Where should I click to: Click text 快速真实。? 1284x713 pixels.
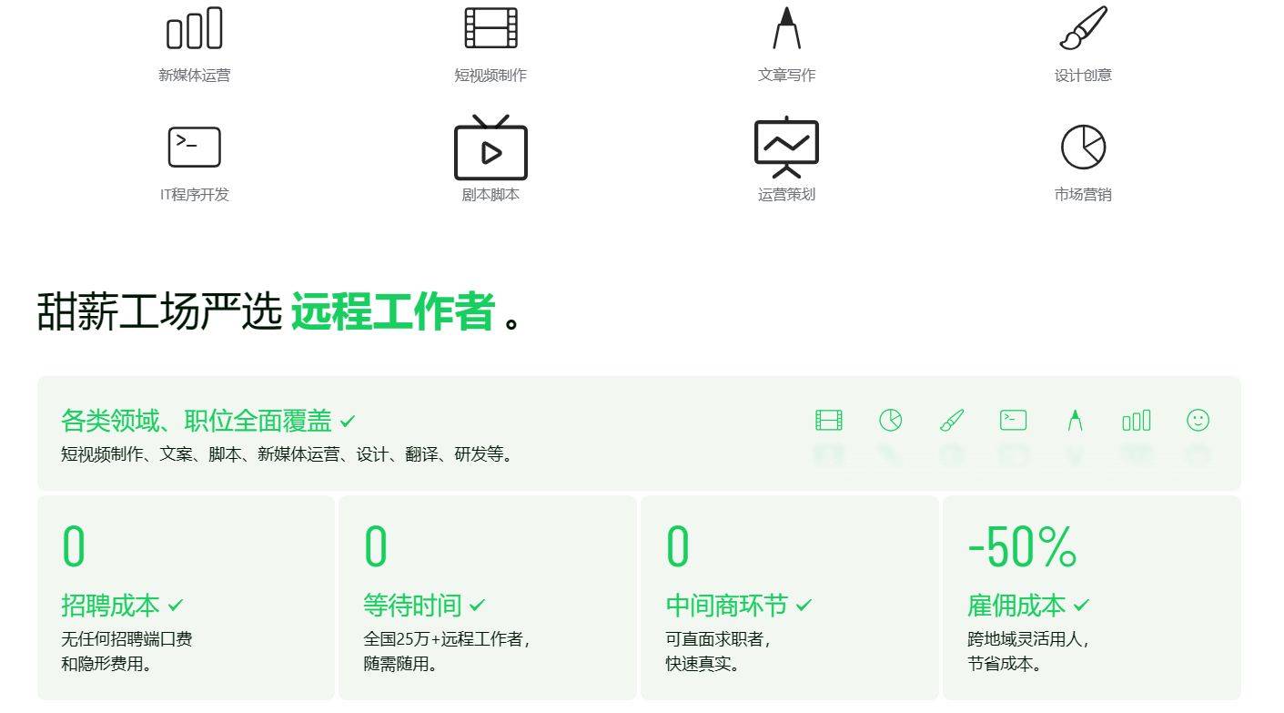coord(703,664)
